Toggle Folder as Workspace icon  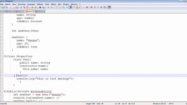[x=84, y=7]
